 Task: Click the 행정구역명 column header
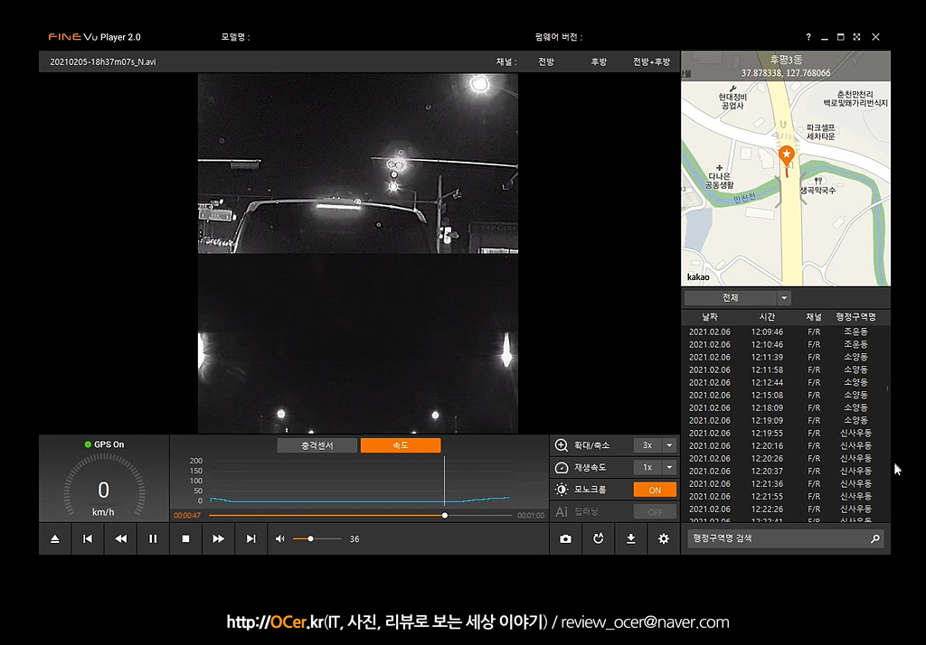tap(855, 317)
